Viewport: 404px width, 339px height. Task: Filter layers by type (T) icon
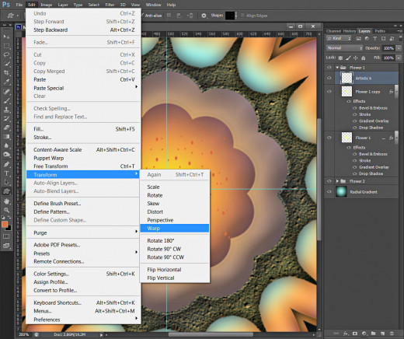pyautogui.click(x=374, y=38)
